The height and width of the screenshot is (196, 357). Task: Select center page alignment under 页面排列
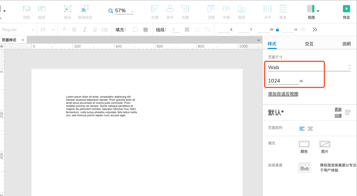click(x=310, y=129)
